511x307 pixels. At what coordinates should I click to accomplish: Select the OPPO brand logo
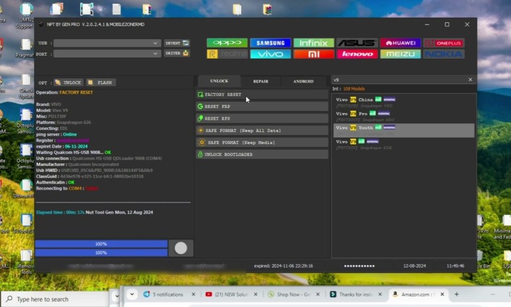(x=227, y=43)
